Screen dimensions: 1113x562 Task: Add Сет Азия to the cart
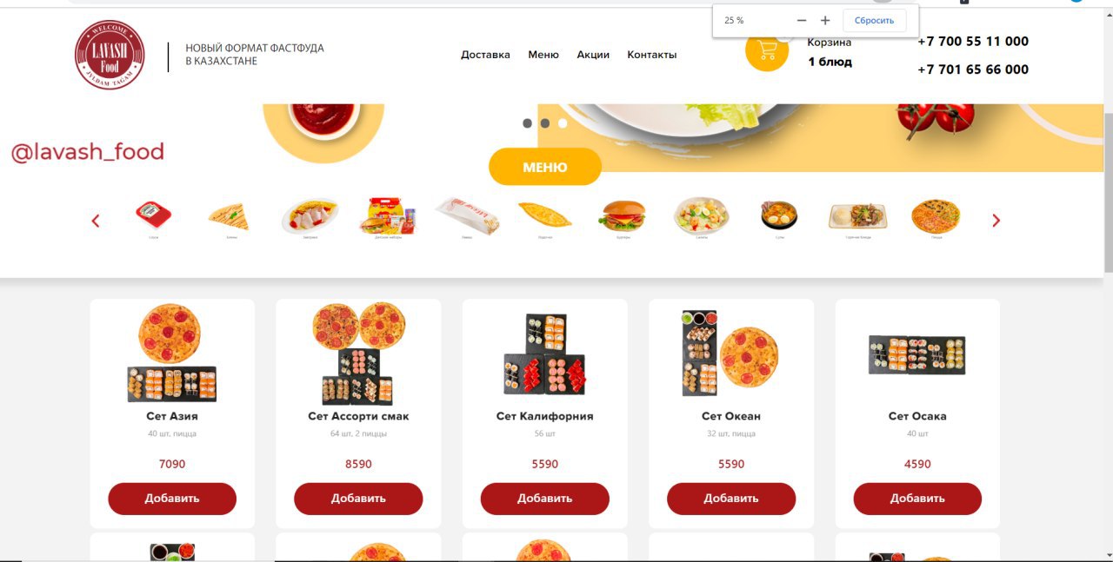coord(172,499)
